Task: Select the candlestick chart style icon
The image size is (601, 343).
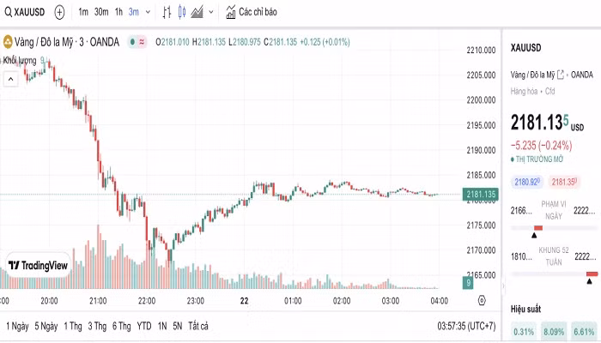Action: click(x=182, y=13)
